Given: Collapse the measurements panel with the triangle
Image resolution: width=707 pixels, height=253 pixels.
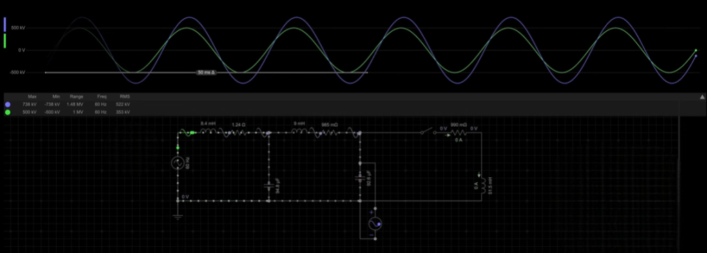Looking at the screenshot, I should tap(702, 97).
